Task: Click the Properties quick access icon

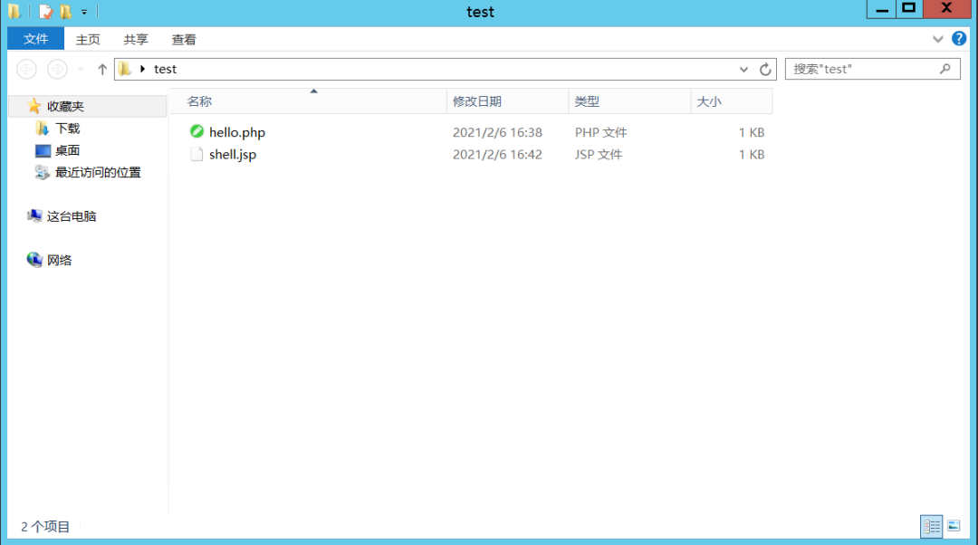Action: 45,11
